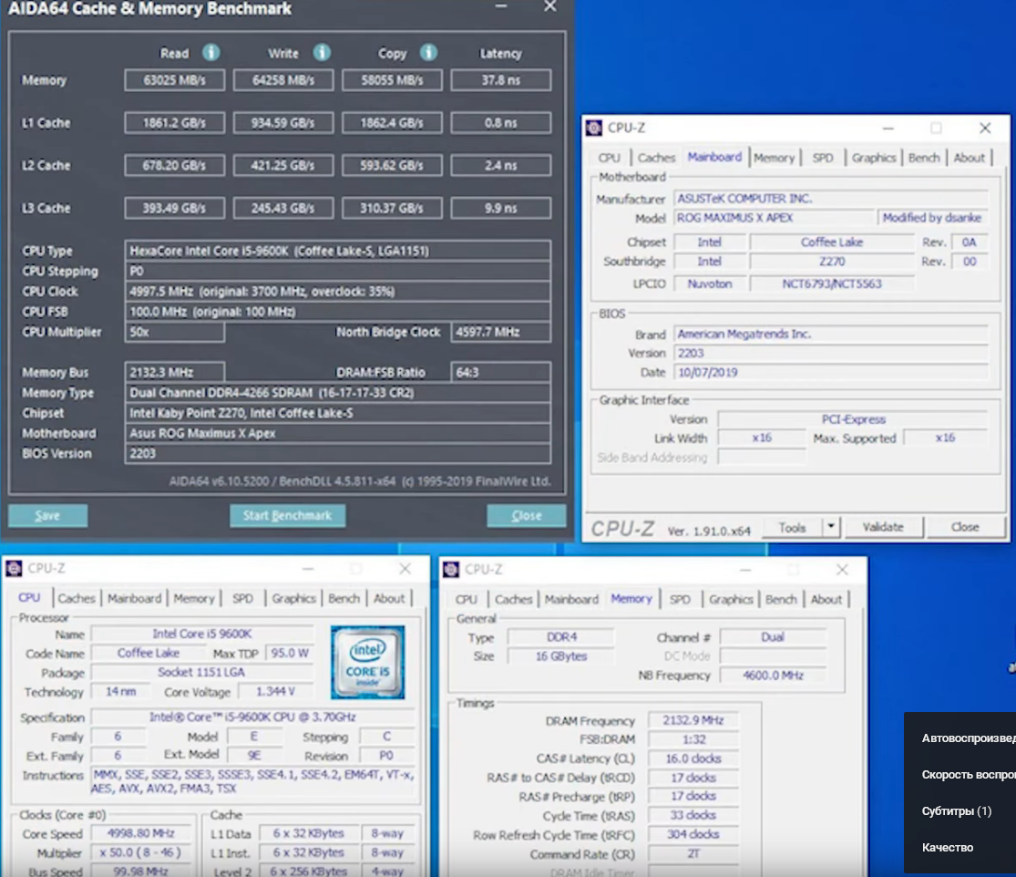Viewport: 1016px width, 877px height.
Task: Open Graphics tab in CPU-Z Mainboard window
Action: point(874,158)
